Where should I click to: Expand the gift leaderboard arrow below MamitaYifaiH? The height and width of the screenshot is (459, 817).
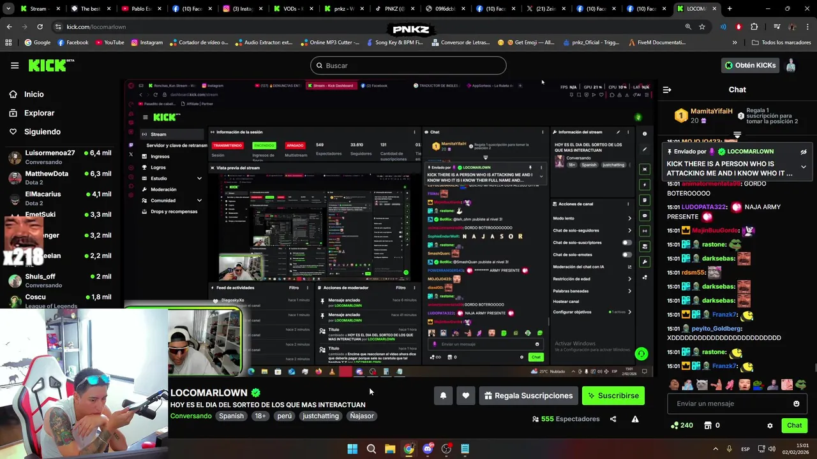coord(737,135)
